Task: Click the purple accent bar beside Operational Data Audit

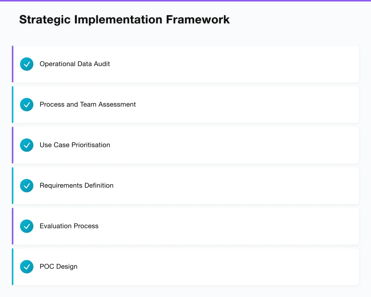Action: click(x=12, y=64)
